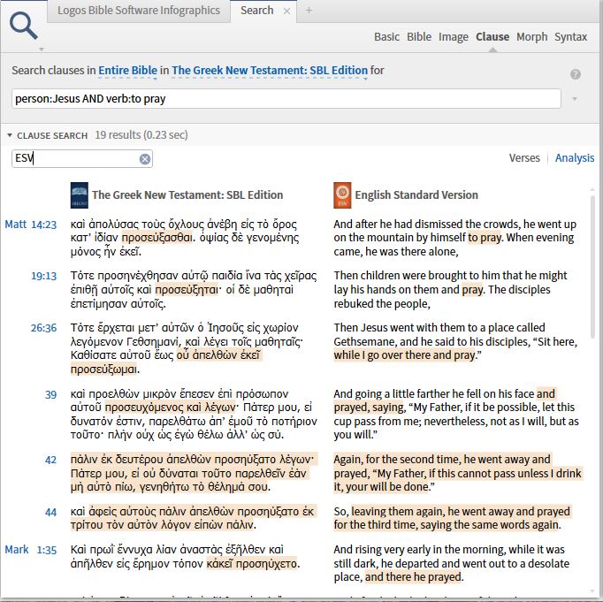
Task: Switch to Basic search type
Action: pyautogui.click(x=386, y=37)
